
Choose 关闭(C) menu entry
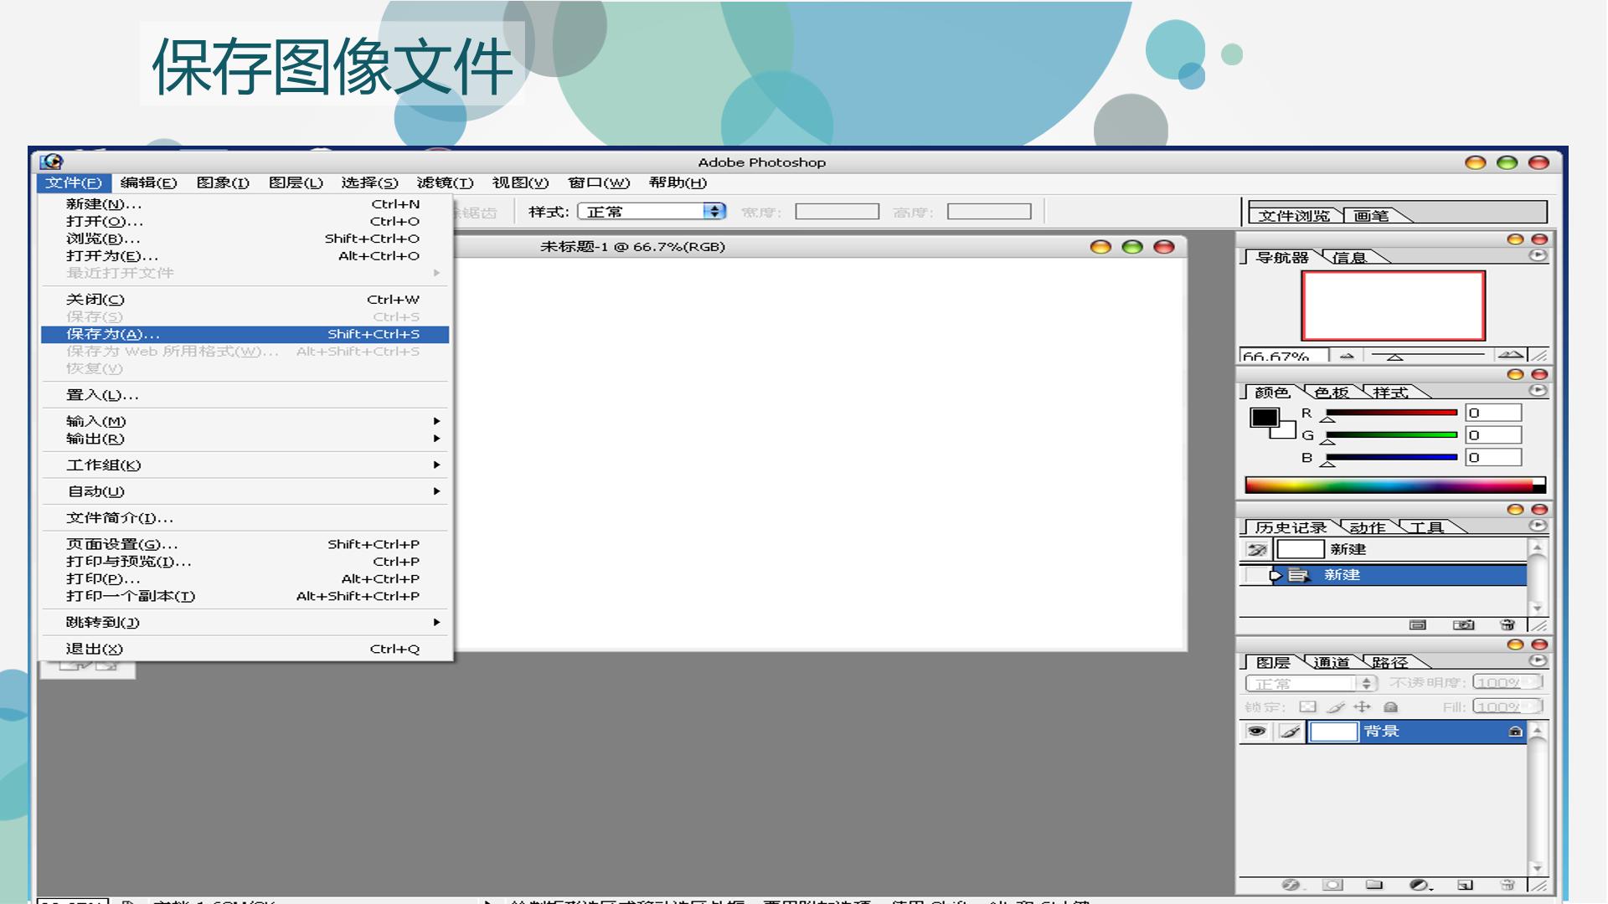245,299
